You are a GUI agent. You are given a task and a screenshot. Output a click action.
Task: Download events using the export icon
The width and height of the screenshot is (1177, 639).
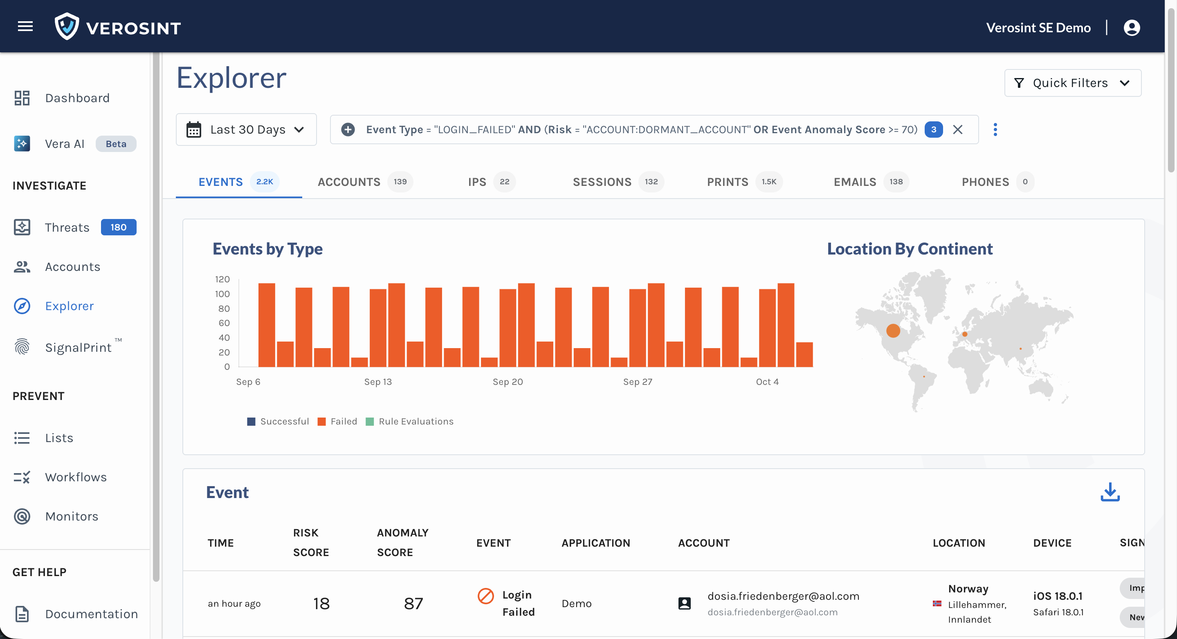[1110, 492]
